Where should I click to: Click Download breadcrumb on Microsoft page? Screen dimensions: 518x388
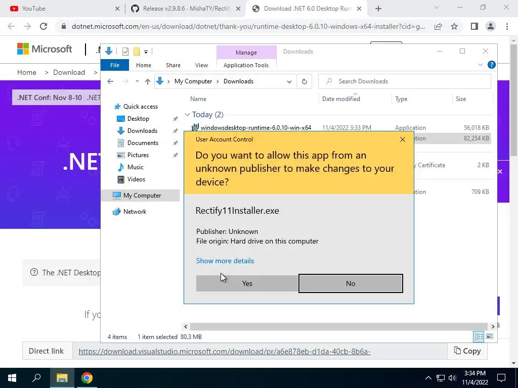pyautogui.click(x=69, y=72)
